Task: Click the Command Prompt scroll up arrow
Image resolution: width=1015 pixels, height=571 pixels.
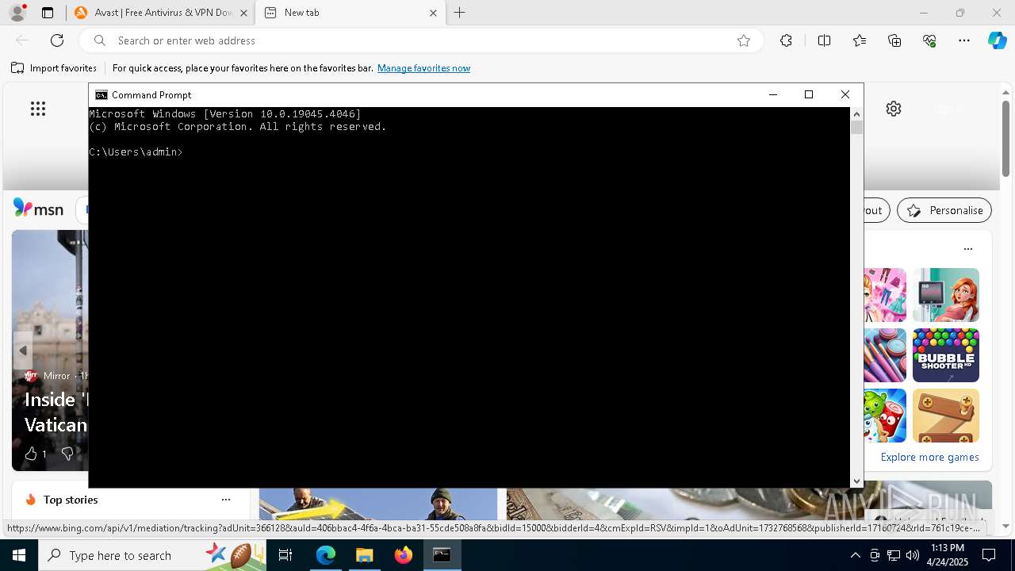Action: click(856, 114)
